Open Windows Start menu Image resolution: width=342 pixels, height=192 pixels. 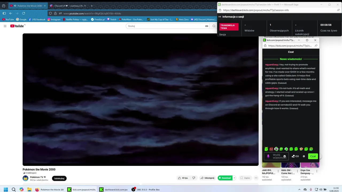click(x=6, y=190)
